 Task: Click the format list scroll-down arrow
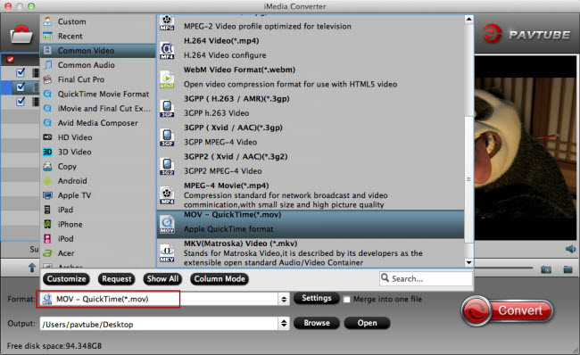point(468,262)
